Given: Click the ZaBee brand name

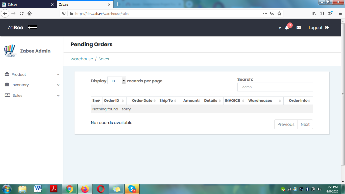Looking at the screenshot, I should pyautogui.click(x=15, y=28).
